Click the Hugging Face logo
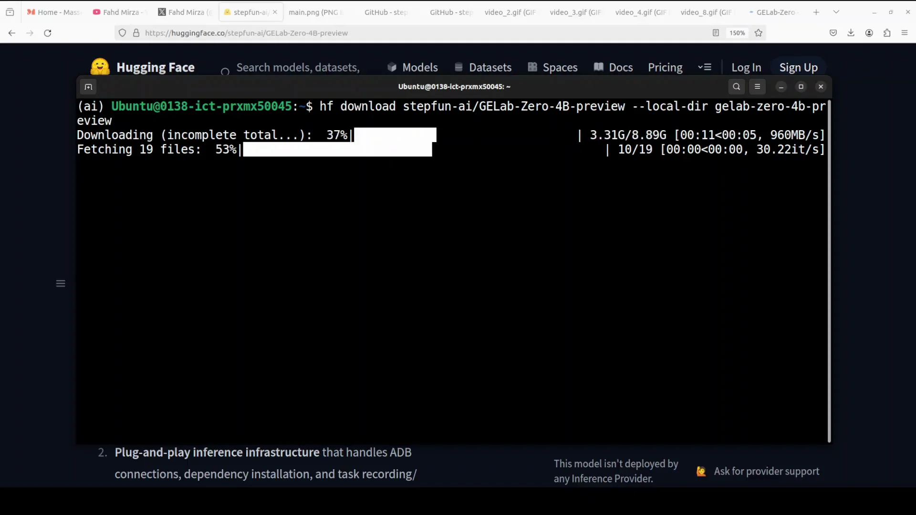Viewport: 916px width, 515px height. click(99, 67)
